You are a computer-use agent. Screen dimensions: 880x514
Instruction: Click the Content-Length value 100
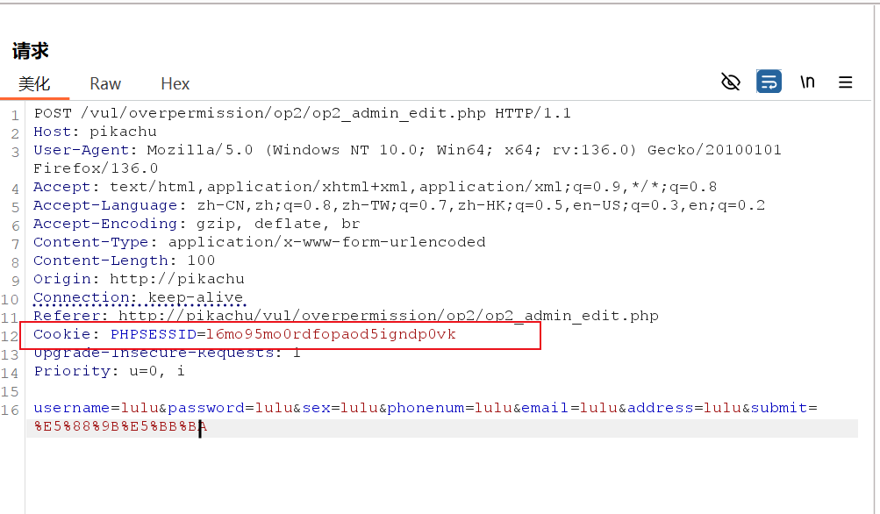tap(201, 261)
